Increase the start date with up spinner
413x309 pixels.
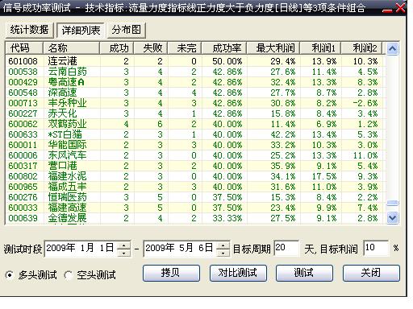(x=124, y=245)
